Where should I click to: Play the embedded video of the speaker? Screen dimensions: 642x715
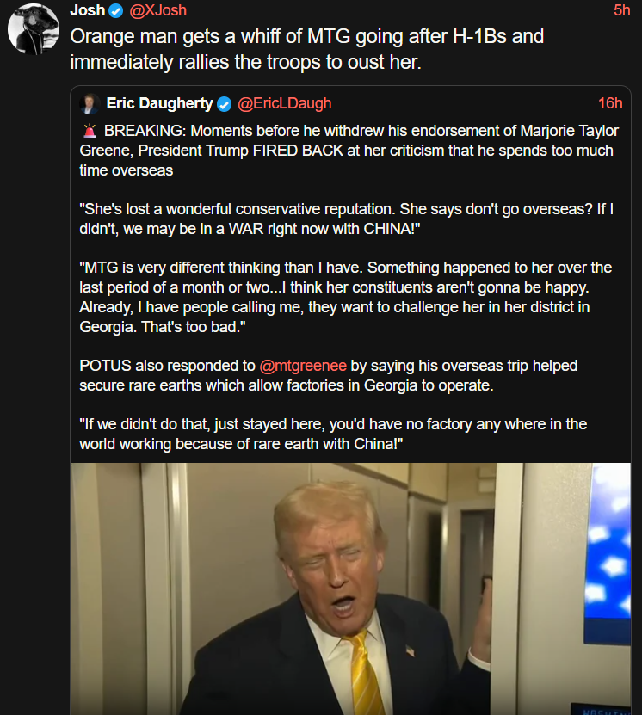(350, 589)
